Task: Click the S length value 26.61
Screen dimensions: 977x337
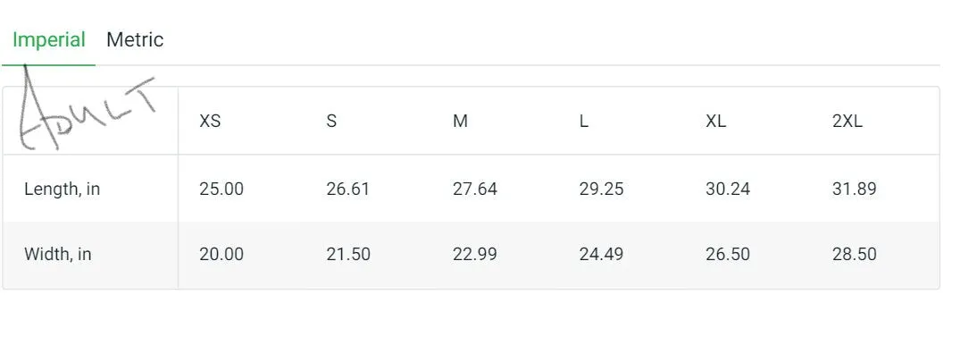Action: click(x=347, y=189)
